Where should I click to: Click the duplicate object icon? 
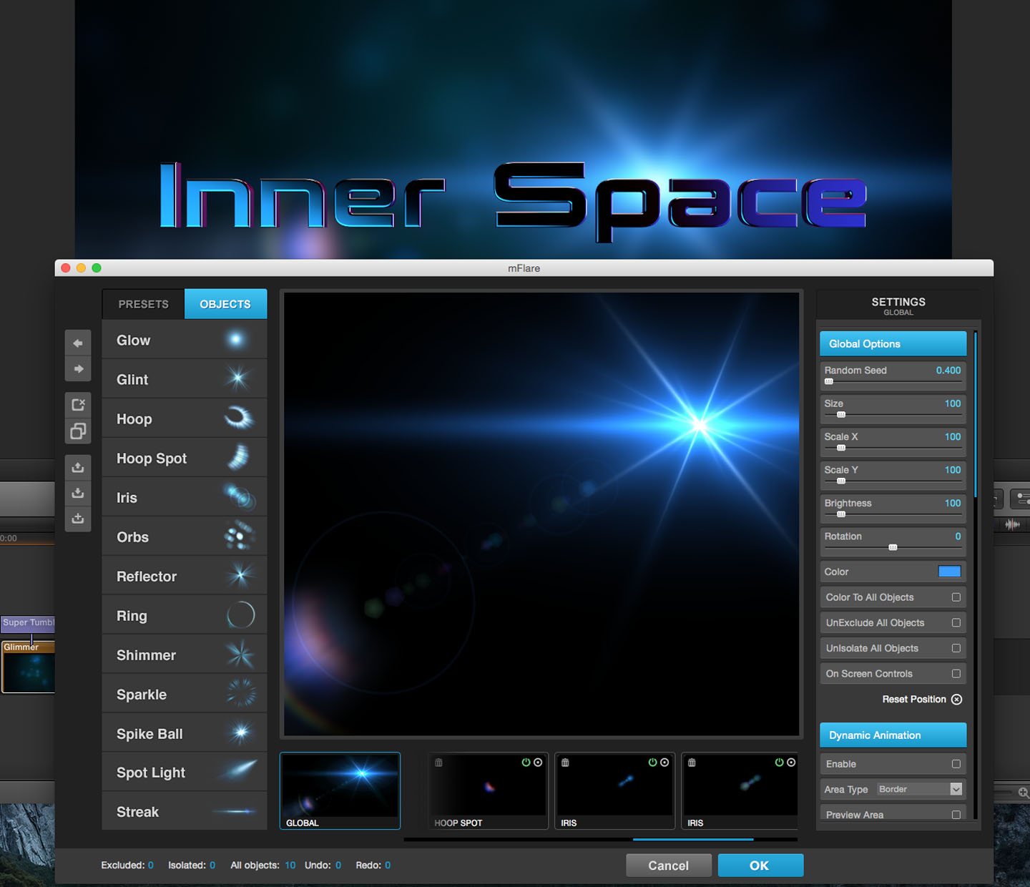tap(78, 431)
